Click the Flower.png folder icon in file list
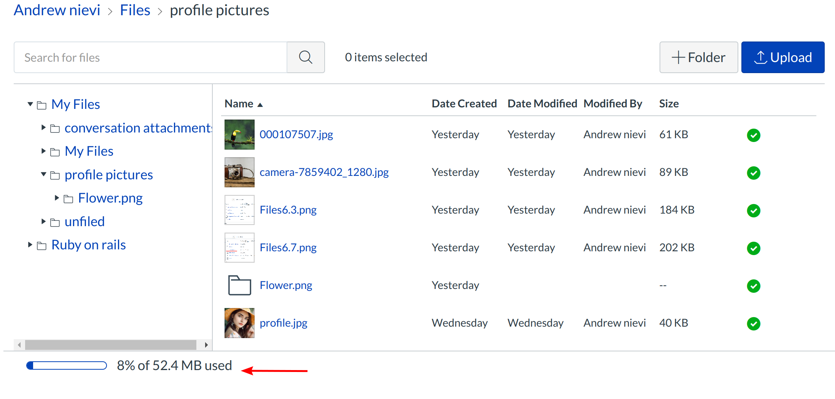The width and height of the screenshot is (835, 399). 239,285
